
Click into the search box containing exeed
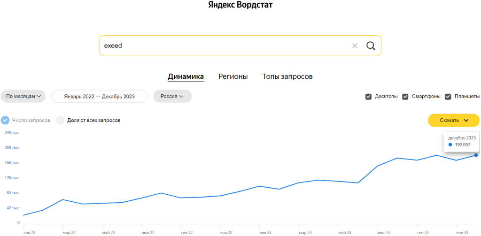pos(240,46)
